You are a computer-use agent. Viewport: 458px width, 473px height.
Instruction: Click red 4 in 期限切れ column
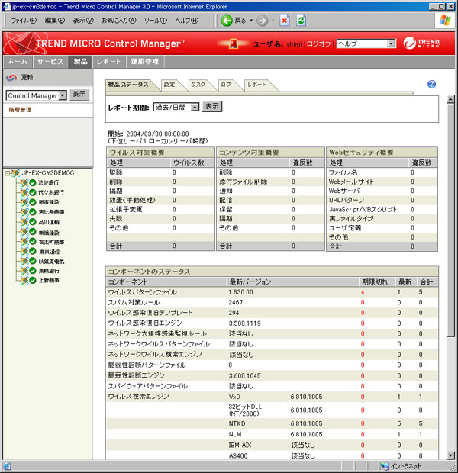click(363, 292)
